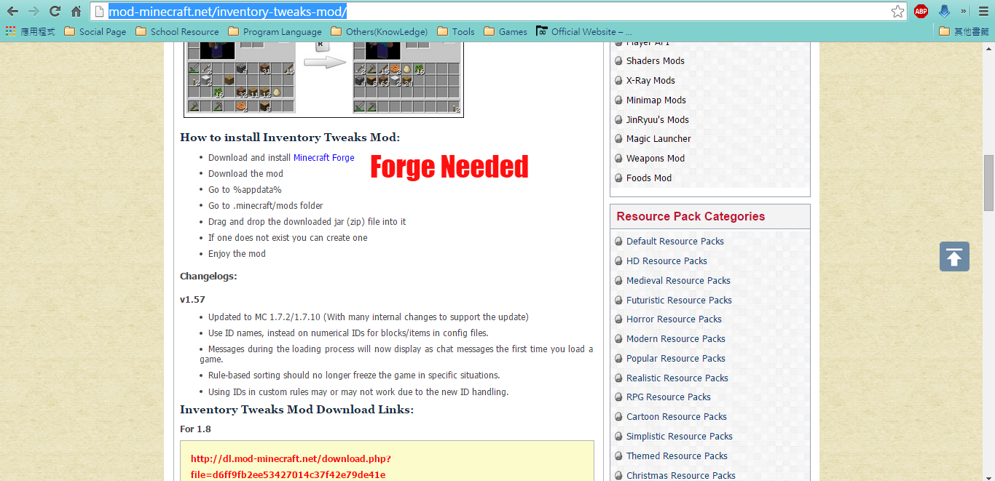Click the scroll-to-top arrow button

954,257
